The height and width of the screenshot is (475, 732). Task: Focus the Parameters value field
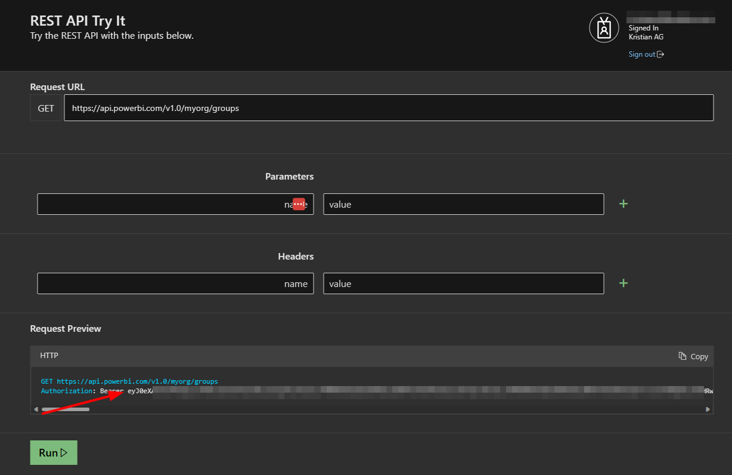click(463, 204)
